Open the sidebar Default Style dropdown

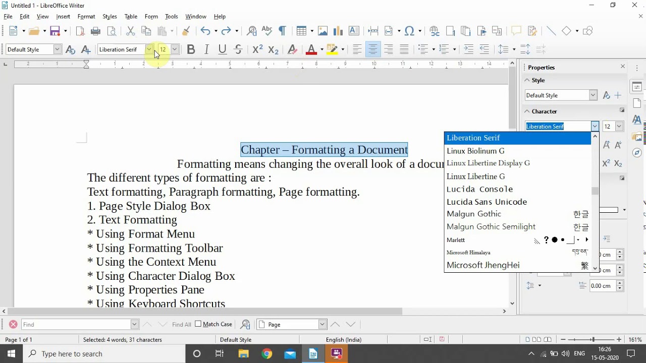click(x=593, y=95)
